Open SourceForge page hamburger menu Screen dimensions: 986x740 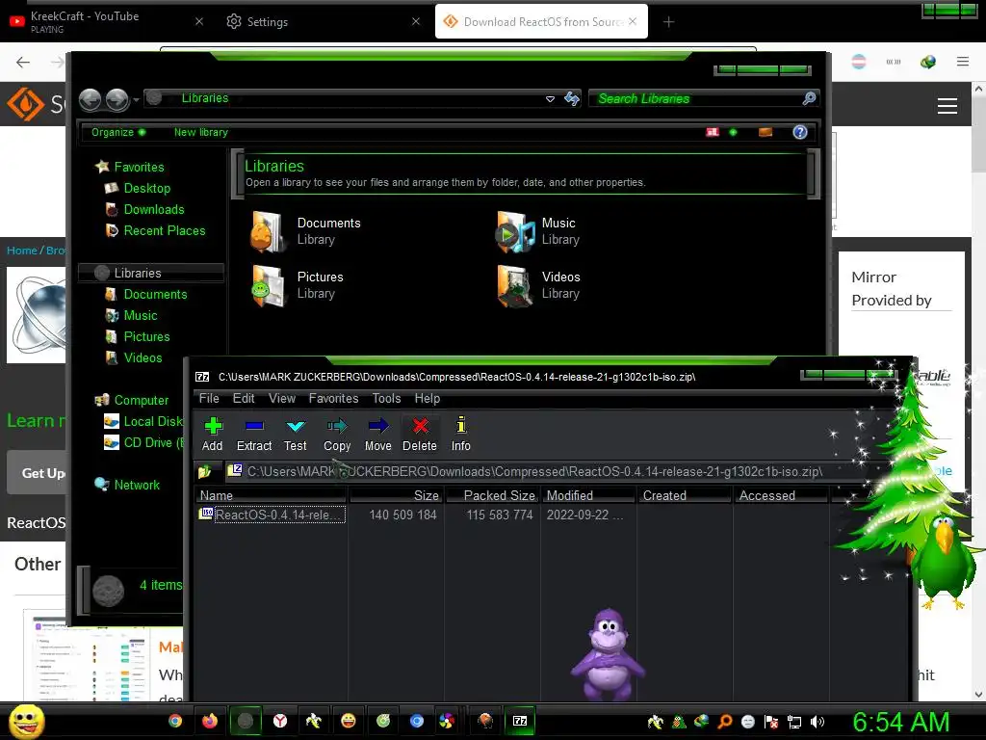coord(947,106)
